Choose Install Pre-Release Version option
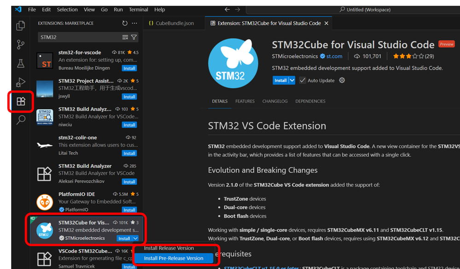 click(174, 258)
